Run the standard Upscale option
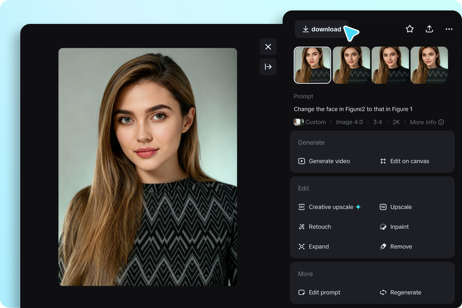The image size is (462, 308). click(x=396, y=207)
